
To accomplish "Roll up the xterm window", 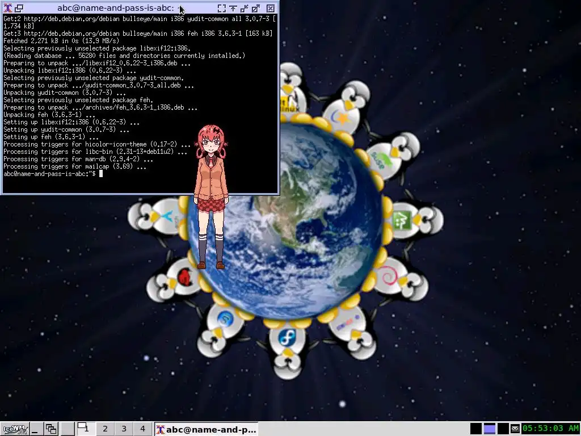I will (x=233, y=8).
